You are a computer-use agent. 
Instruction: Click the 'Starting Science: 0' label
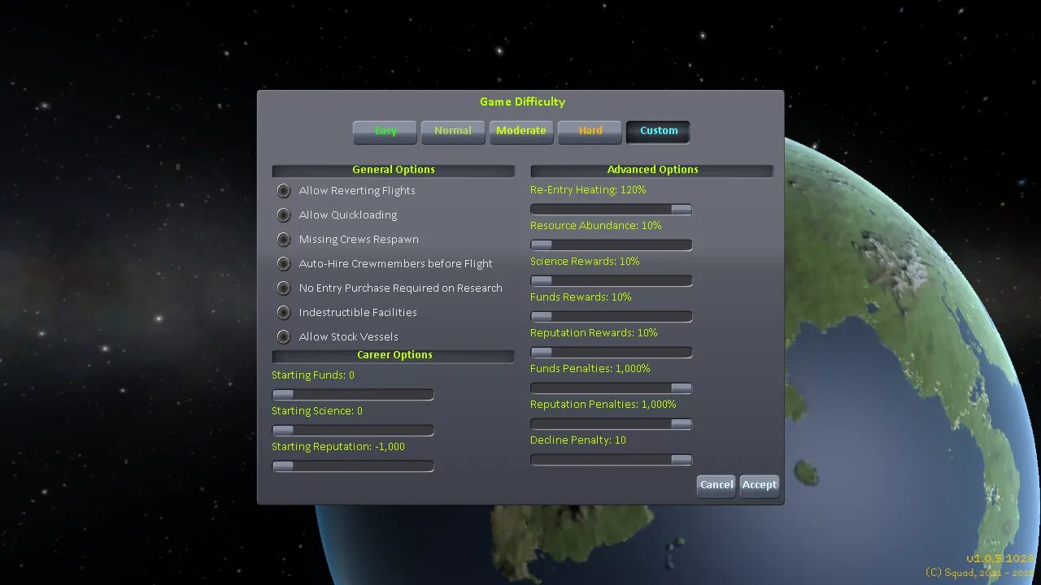[x=317, y=411]
